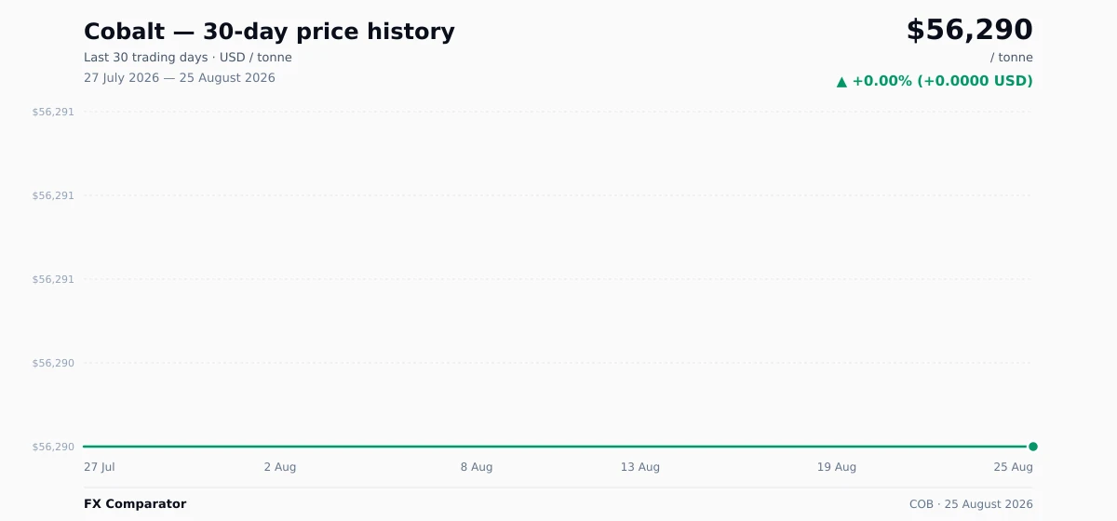This screenshot has height=521, width=1117.
Task: Select the 19 Aug axis label
Action: [x=837, y=467]
